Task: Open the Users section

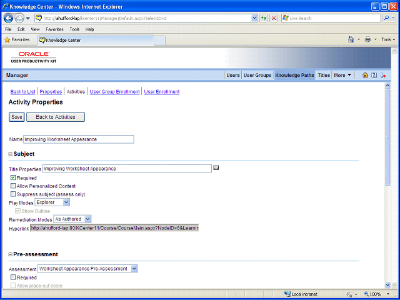Action: tap(233, 75)
